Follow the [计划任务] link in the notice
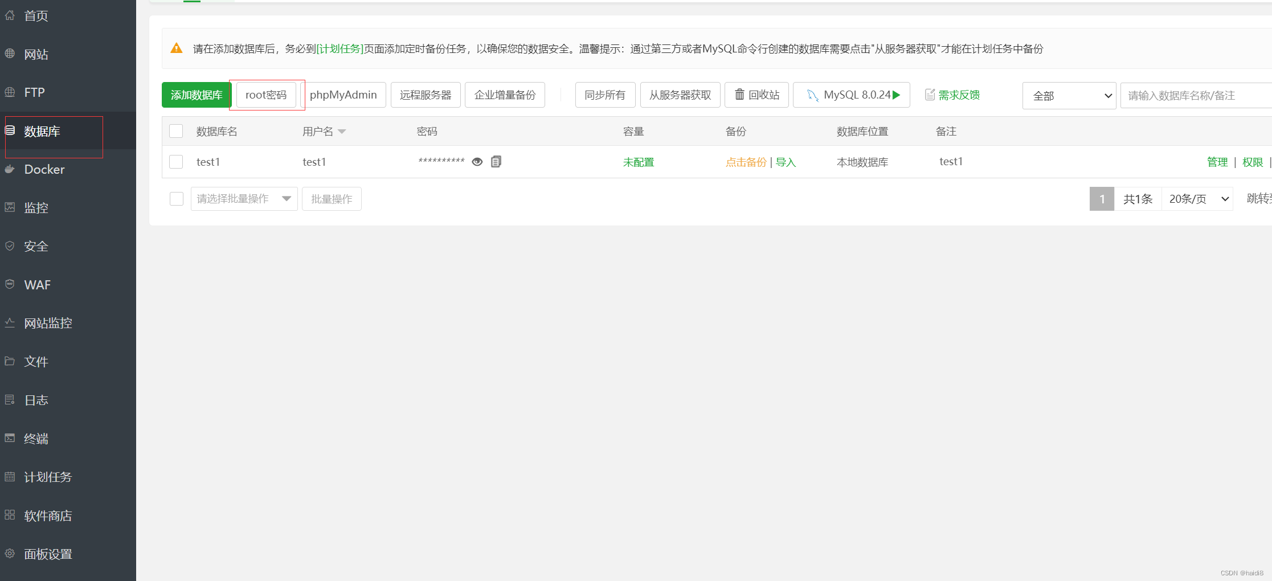The height and width of the screenshot is (581, 1272). [340, 49]
